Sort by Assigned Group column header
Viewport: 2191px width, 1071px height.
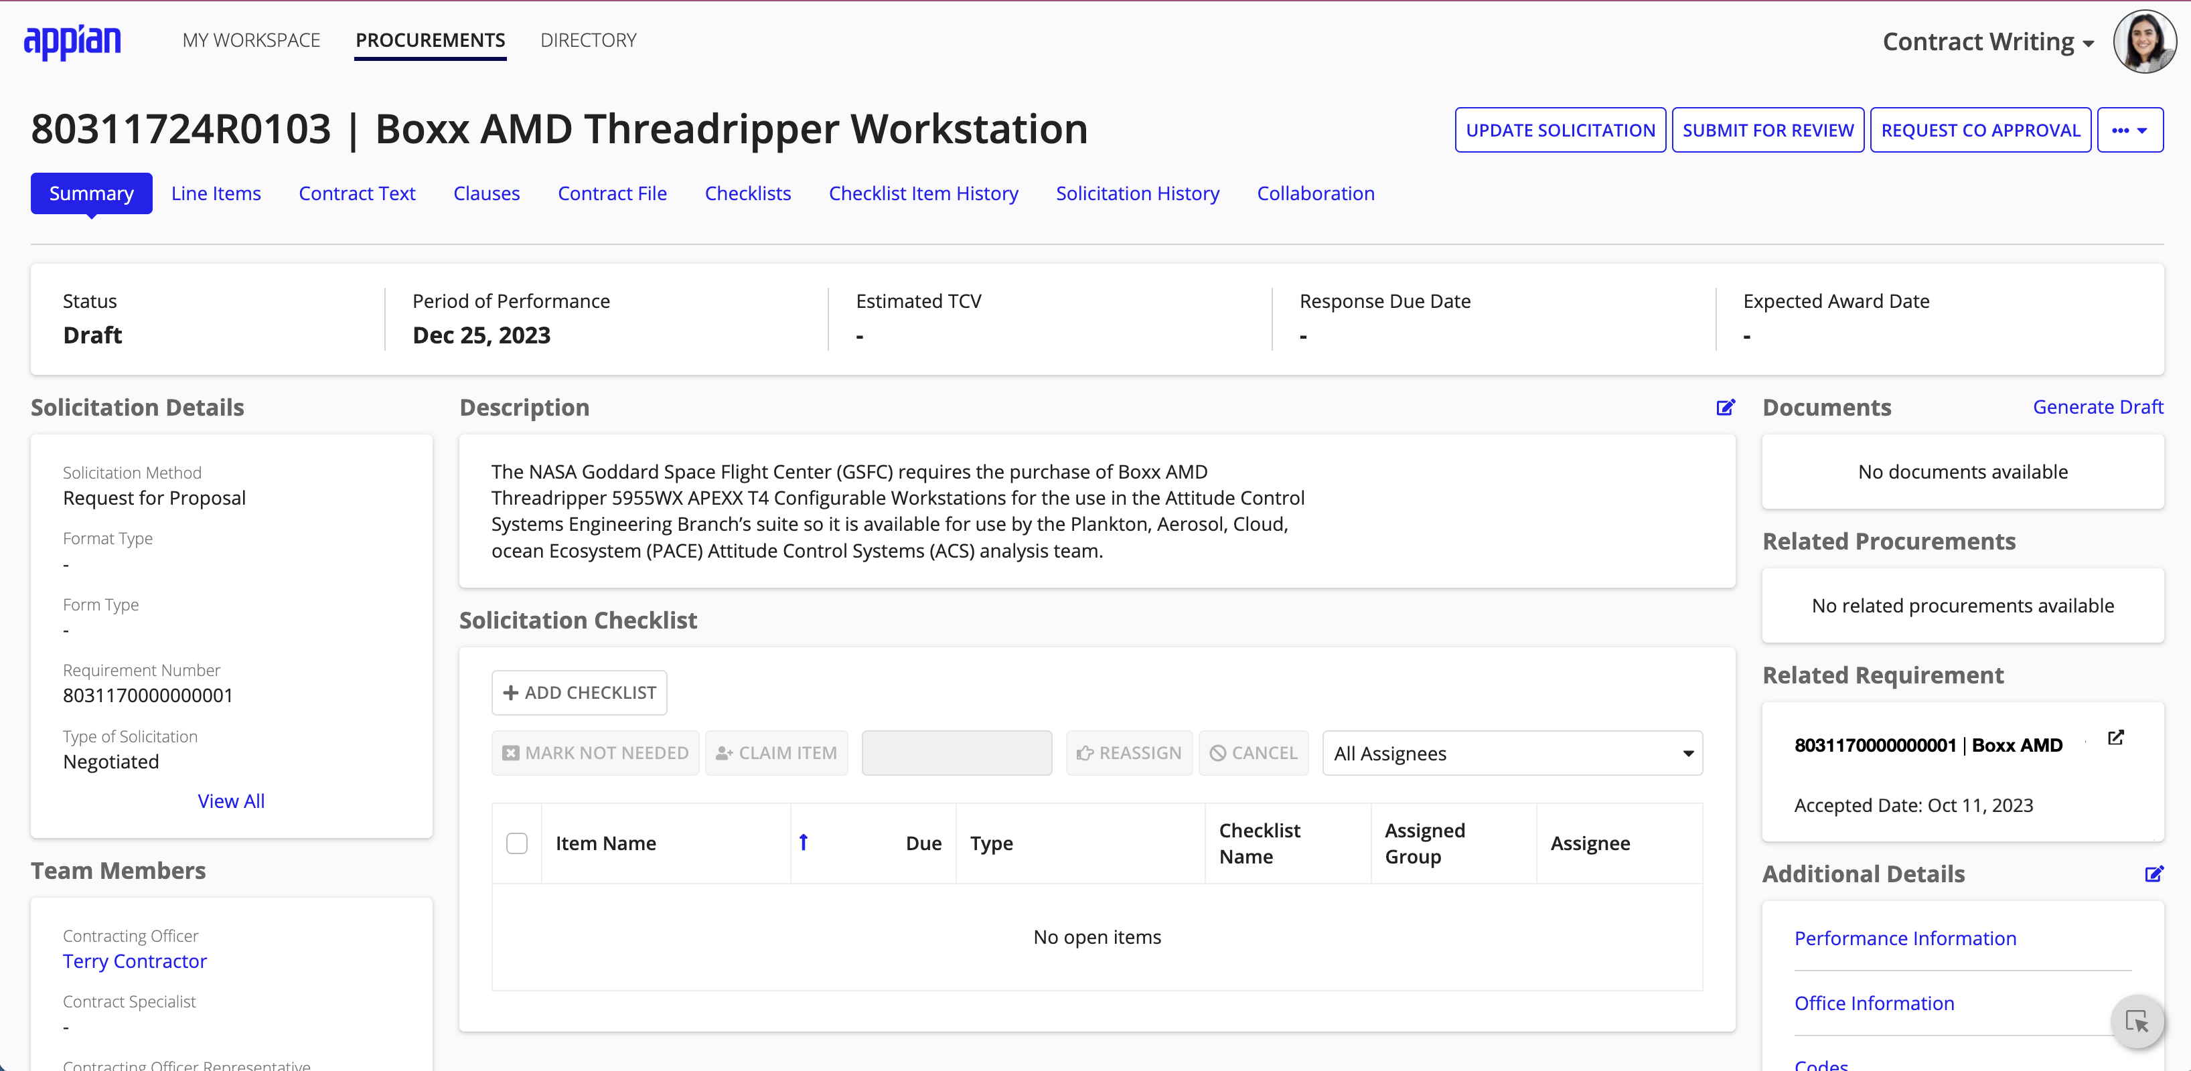1425,843
